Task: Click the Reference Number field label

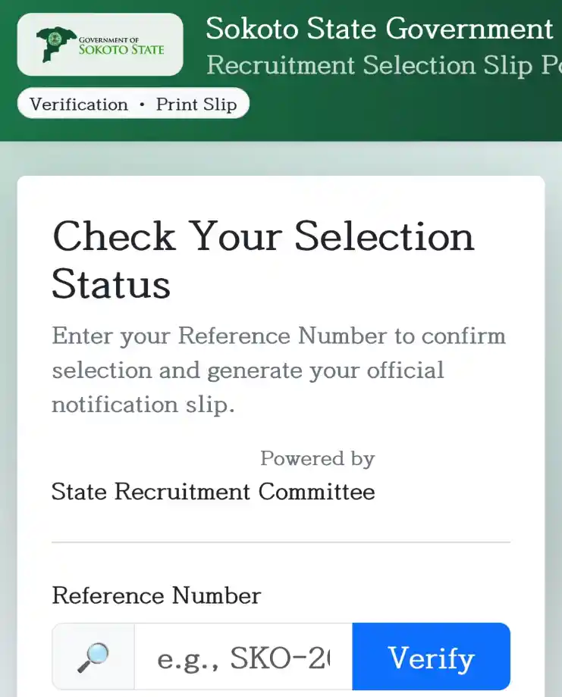Action: coord(156,595)
